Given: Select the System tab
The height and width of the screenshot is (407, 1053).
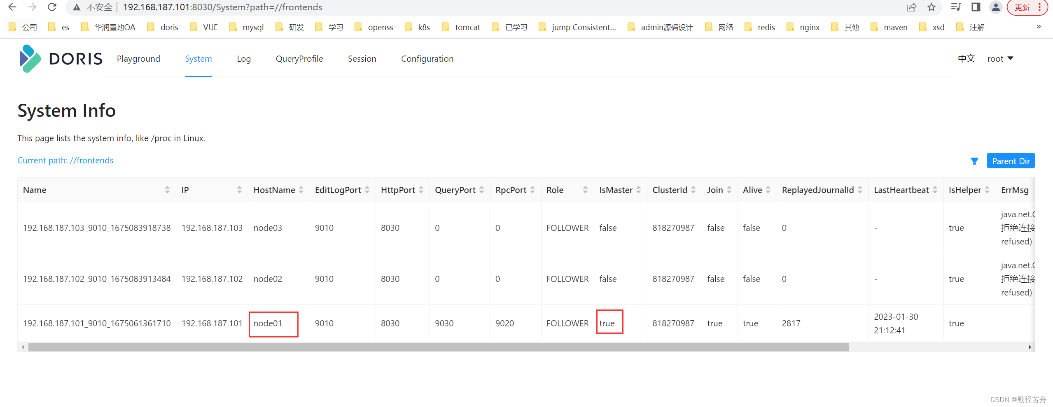Looking at the screenshot, I should [198, 59].
